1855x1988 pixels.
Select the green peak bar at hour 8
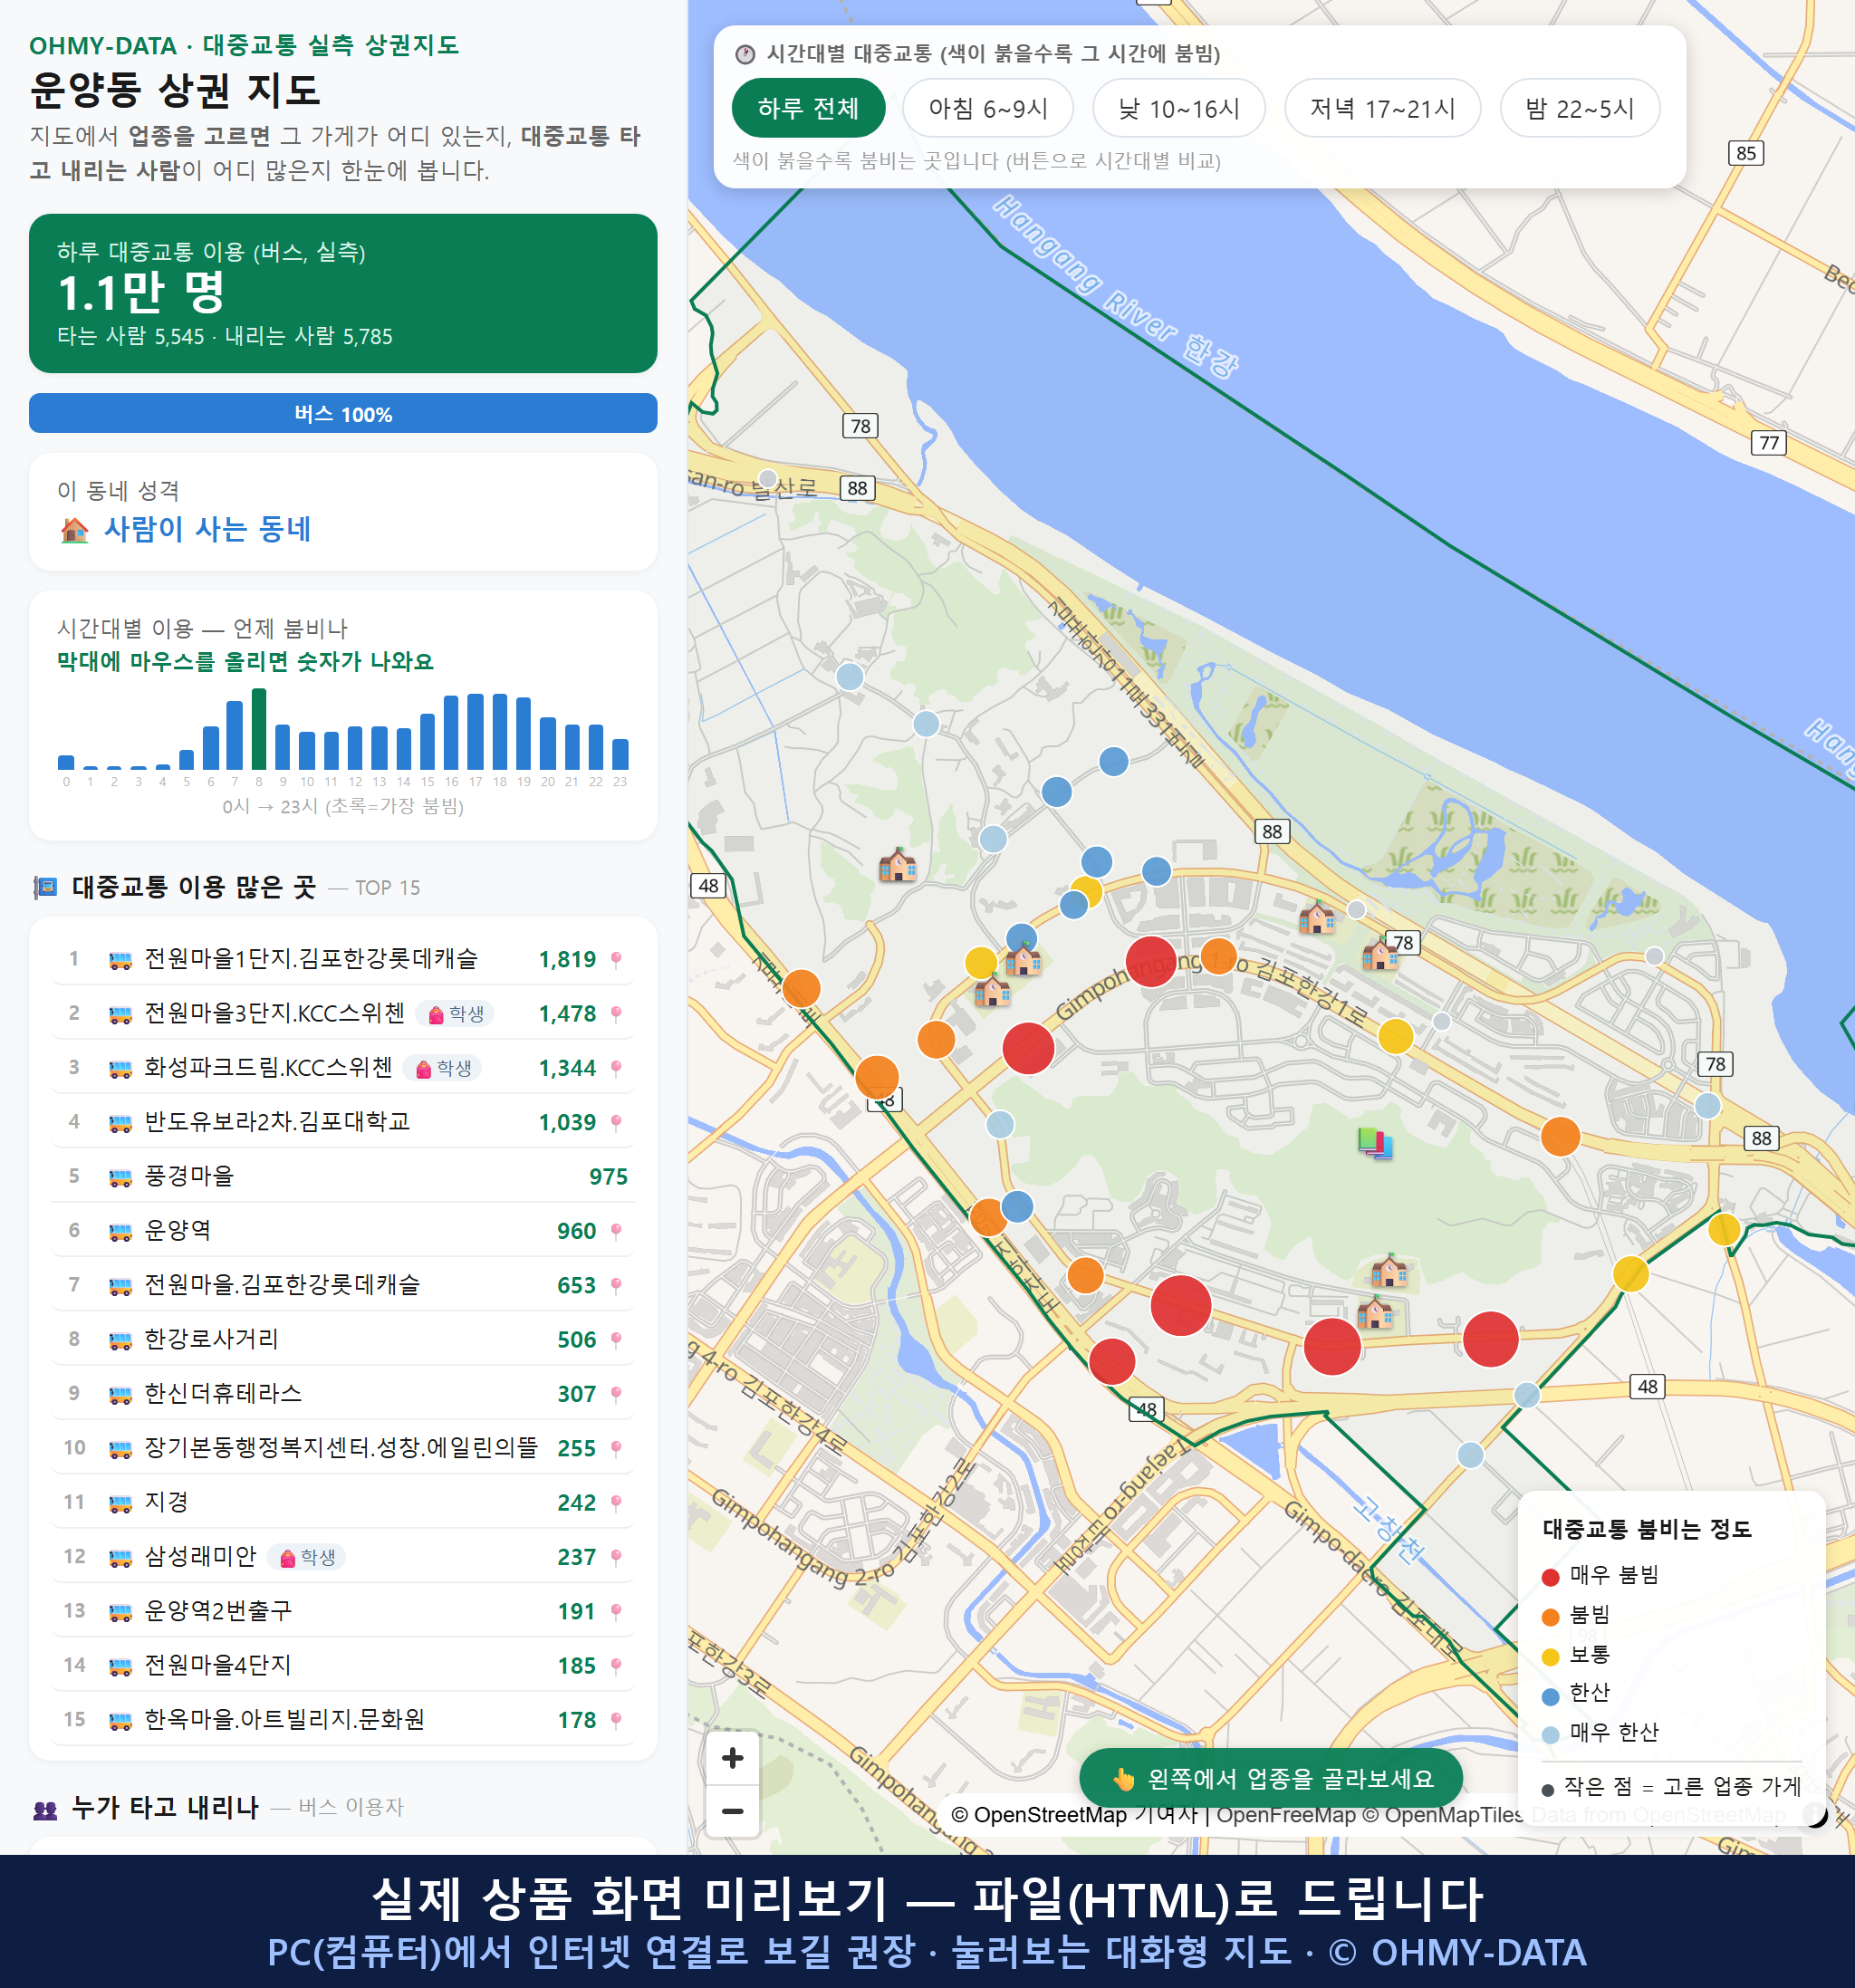[259, 729]
